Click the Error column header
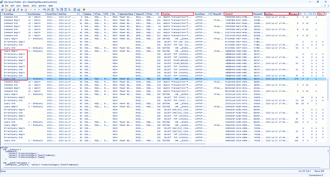The height and width of the screenshot is (177, 330). point(321,14)
